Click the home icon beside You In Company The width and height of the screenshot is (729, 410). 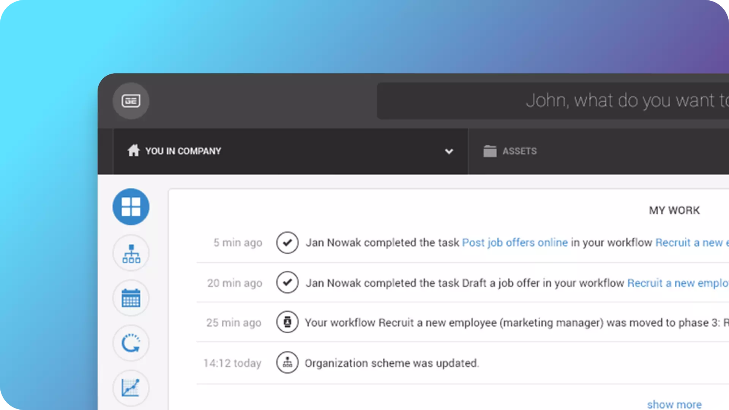coord(133,151)
